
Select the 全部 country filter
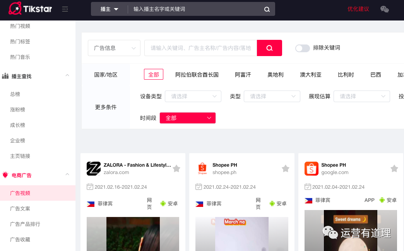tap(154, 75)
